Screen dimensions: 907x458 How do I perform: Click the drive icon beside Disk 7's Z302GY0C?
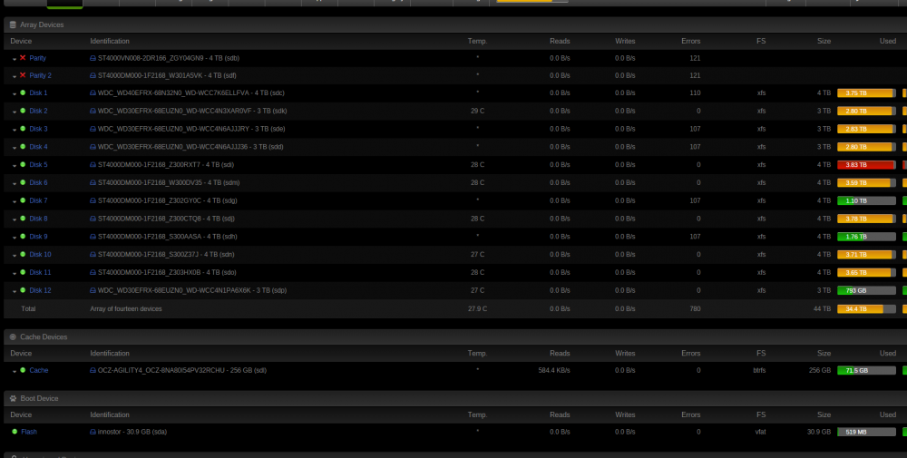coord(93,200)
